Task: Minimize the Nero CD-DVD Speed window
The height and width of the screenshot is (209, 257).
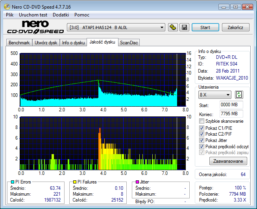Action: tap(224, 7)
